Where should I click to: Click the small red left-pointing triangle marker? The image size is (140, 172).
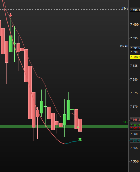pyautogui.click(x=12, y=26)
